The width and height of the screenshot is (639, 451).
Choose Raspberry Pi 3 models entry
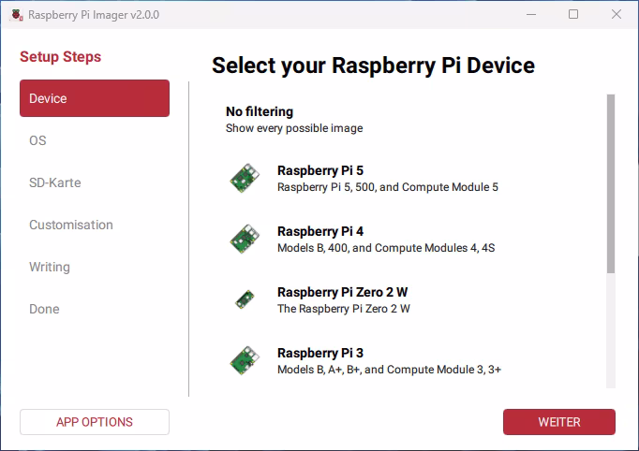[x=389, y=370]
